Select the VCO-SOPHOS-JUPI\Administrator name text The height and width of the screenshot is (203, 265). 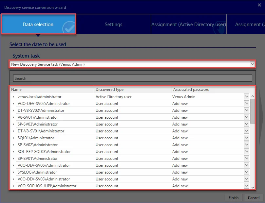pyautogui.click(x=47, y=186)
